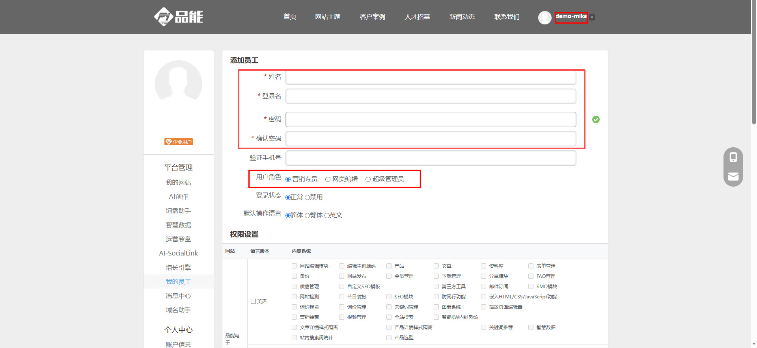Open 询盘助手 in sidebar
Image resolution: width=757 pixels, height=348 pixels.
click(x=178, y=211)
